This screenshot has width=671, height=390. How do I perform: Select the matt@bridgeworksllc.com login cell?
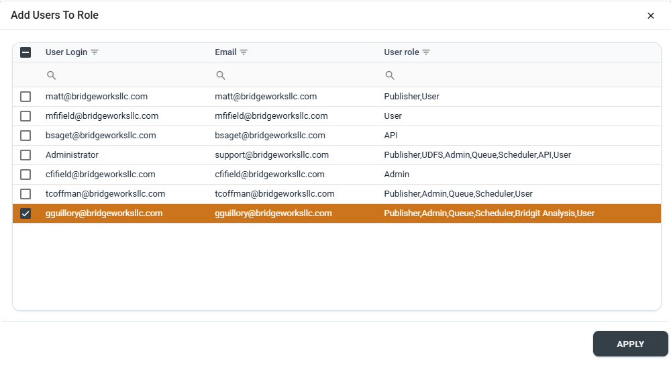[x=97, y=97]
